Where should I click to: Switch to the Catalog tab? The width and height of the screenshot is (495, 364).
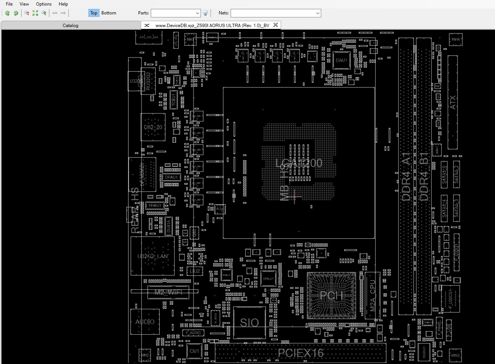[x=71, y=25]
